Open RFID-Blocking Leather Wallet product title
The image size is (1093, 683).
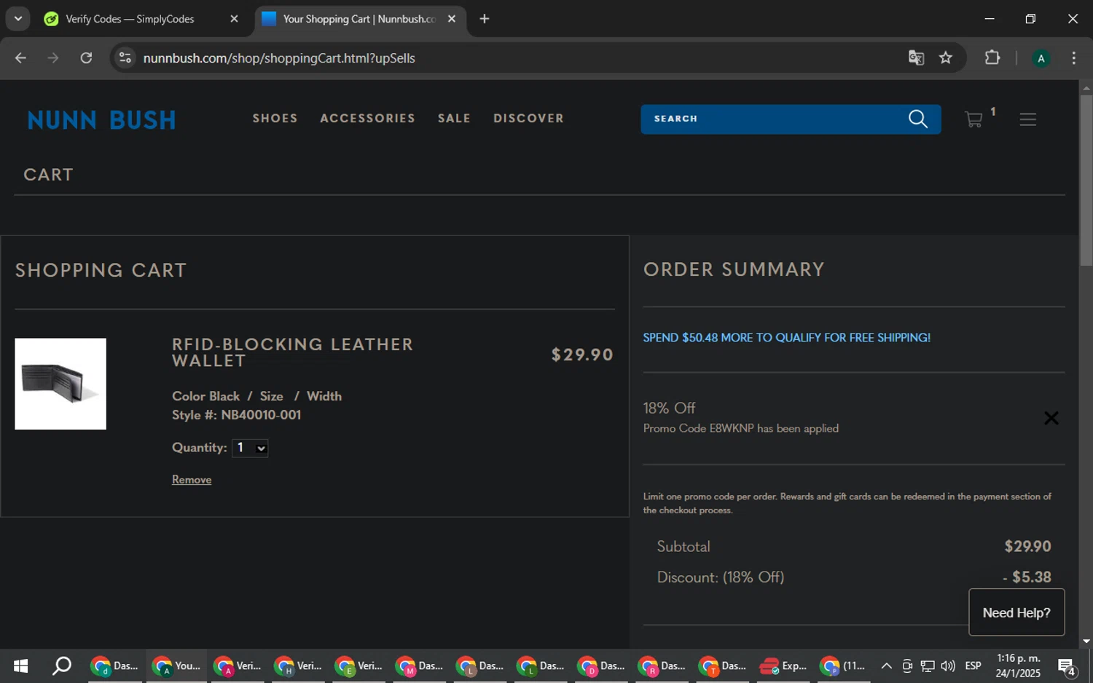292,352
